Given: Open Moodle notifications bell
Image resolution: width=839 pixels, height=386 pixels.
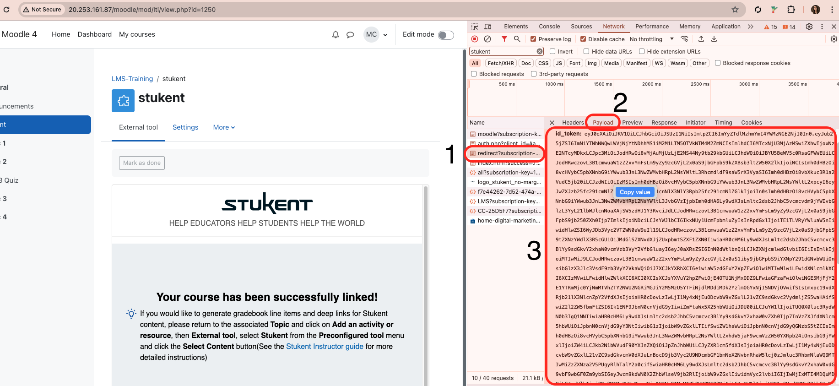Looking at the screenshot, I should click(336, 34).
